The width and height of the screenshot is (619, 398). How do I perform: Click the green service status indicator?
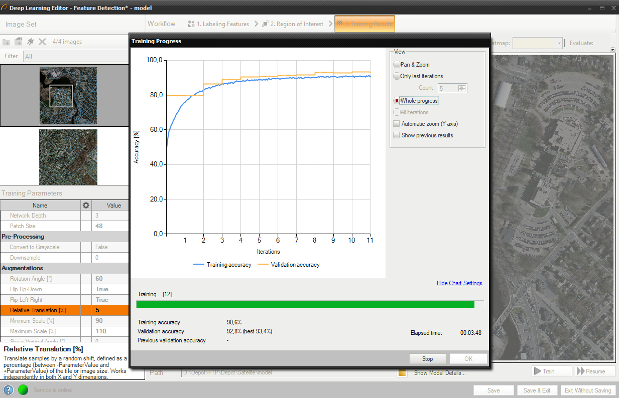(x=23, y=390)
